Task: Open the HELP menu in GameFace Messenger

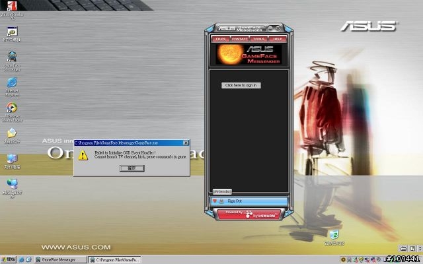Action: point(278,40)
